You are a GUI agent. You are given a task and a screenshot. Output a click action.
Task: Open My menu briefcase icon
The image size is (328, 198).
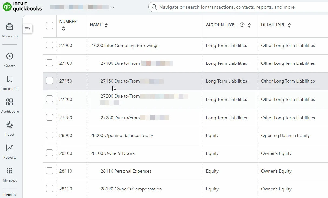point(10,27)
